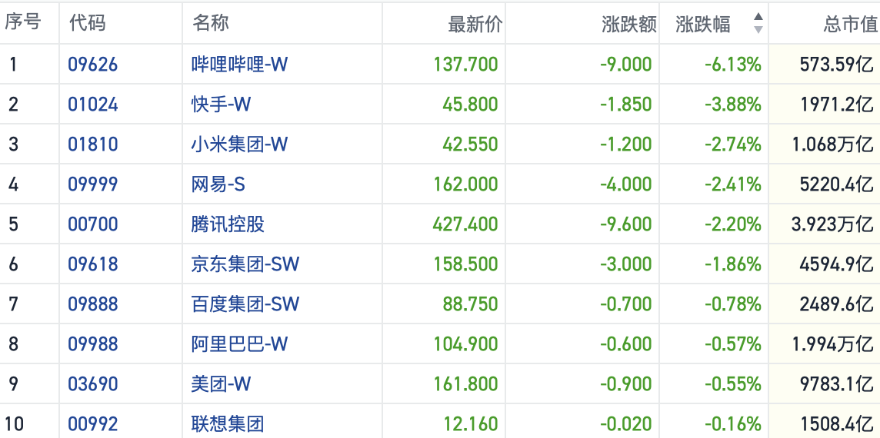Open stock link 小米集团-W
Image resolution: width=880 pixels, height=438 pixels.
tap(239, 144)
